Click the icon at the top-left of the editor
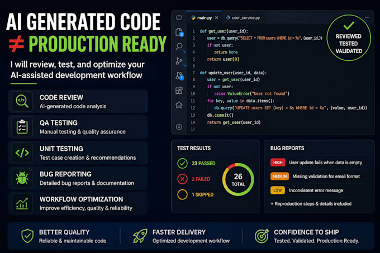 (x=179, y=17)
